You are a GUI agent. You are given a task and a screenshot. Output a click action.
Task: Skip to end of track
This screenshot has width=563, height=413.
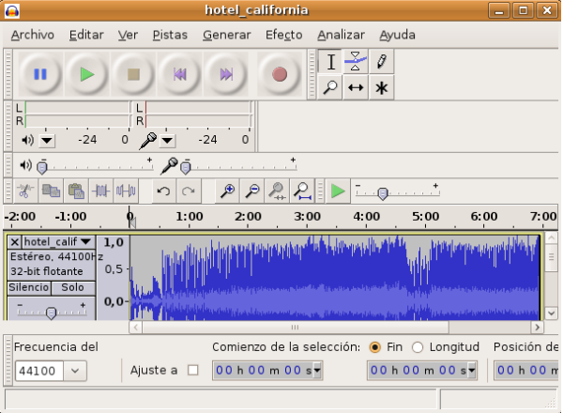[x=225, y=74]
